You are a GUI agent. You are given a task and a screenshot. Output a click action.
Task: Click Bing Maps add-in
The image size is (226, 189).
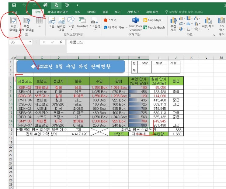click(x=152, y=20)
